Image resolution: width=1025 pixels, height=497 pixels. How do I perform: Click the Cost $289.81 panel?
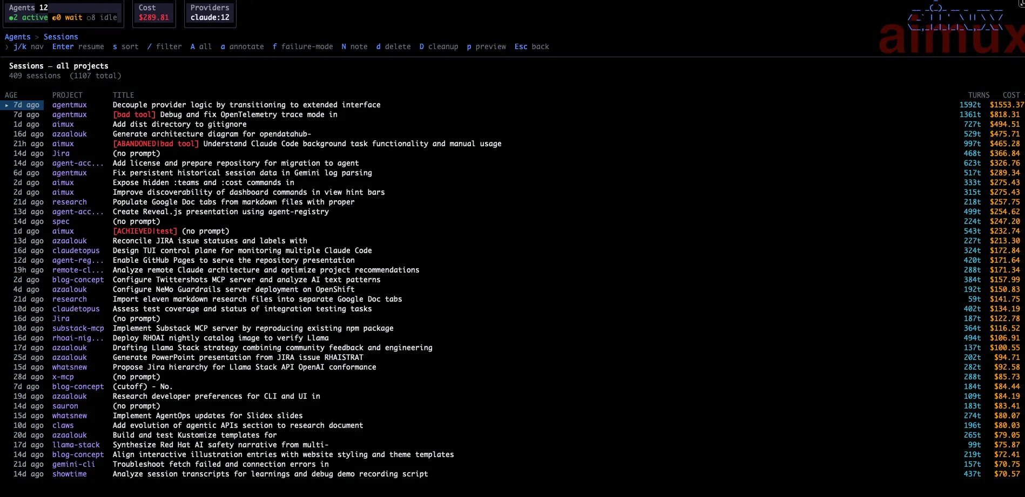[x=153, y=13]
